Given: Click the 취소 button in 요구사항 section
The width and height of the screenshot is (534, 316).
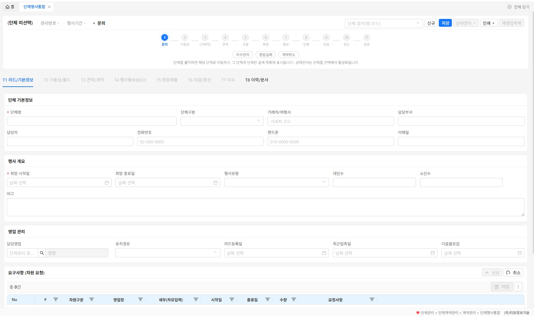Looking at the screenshot, I should click(513, 273).
